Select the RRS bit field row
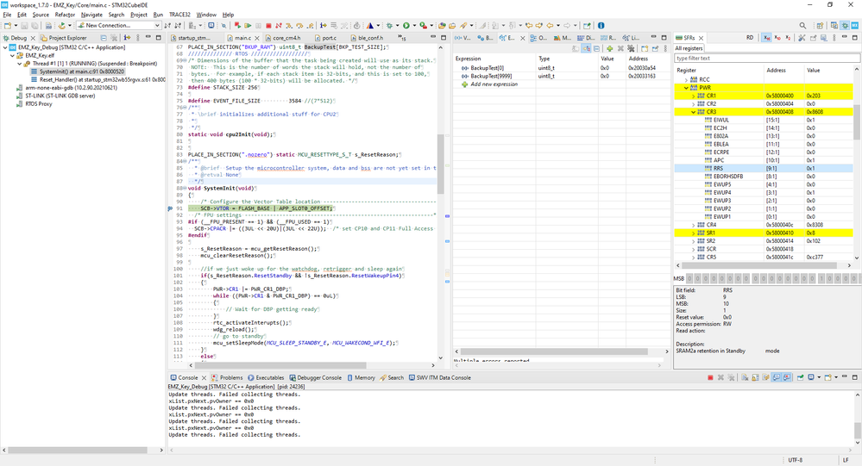 click(764, 169)
